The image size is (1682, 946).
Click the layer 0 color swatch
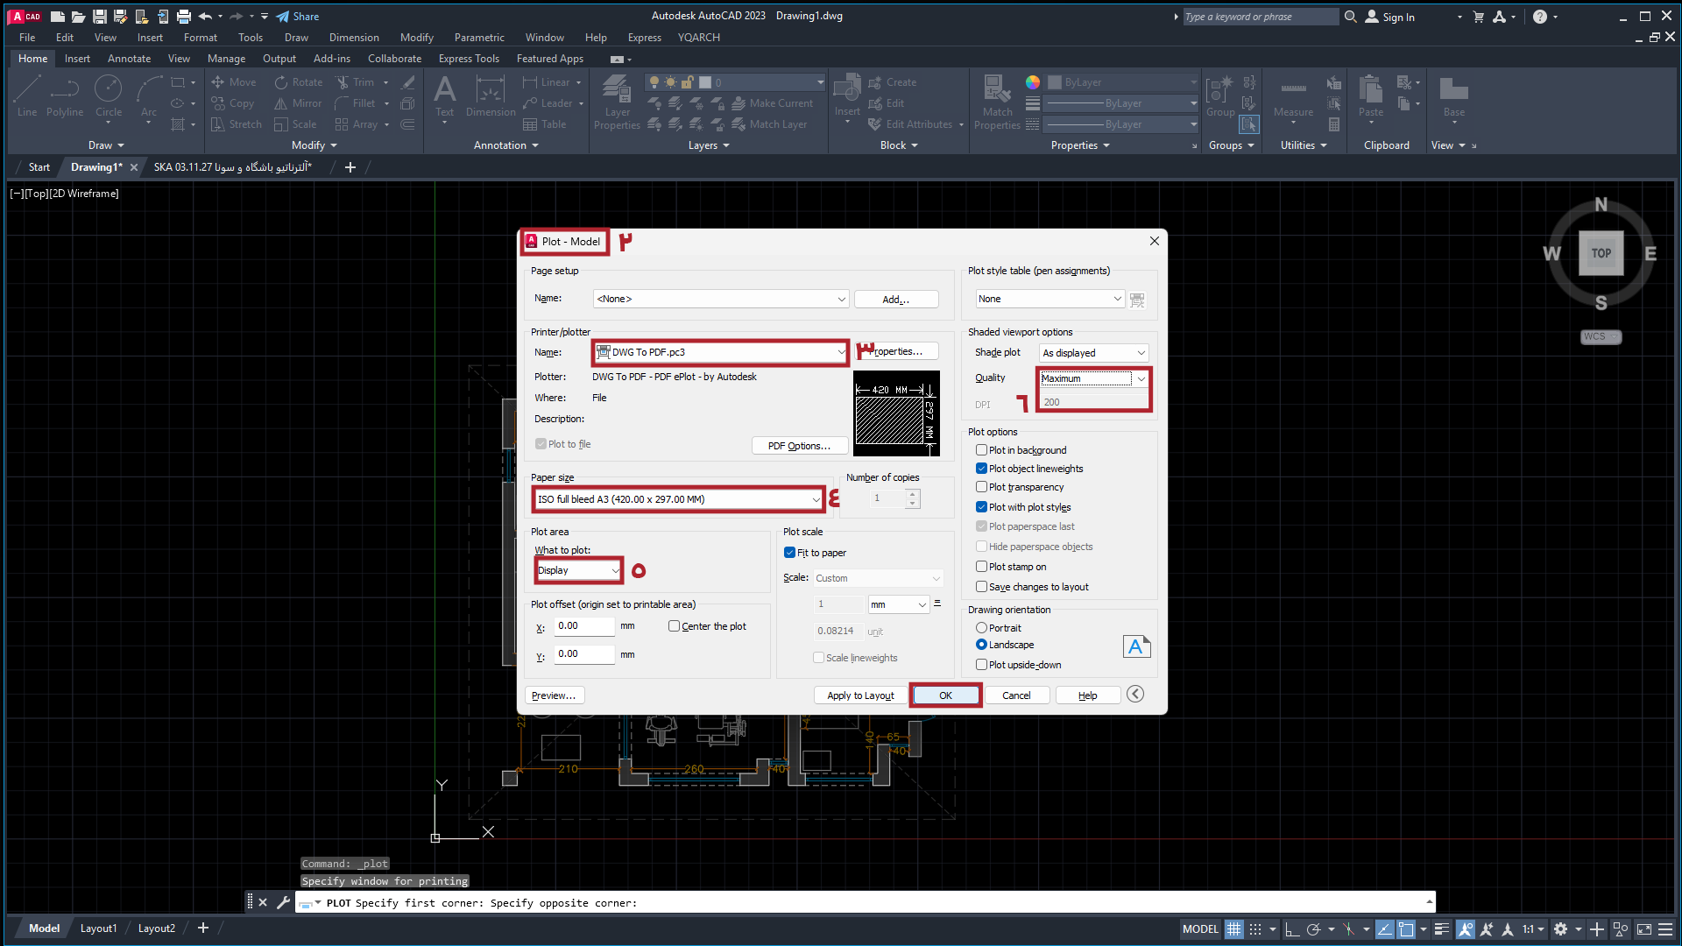tap(705, 82)
